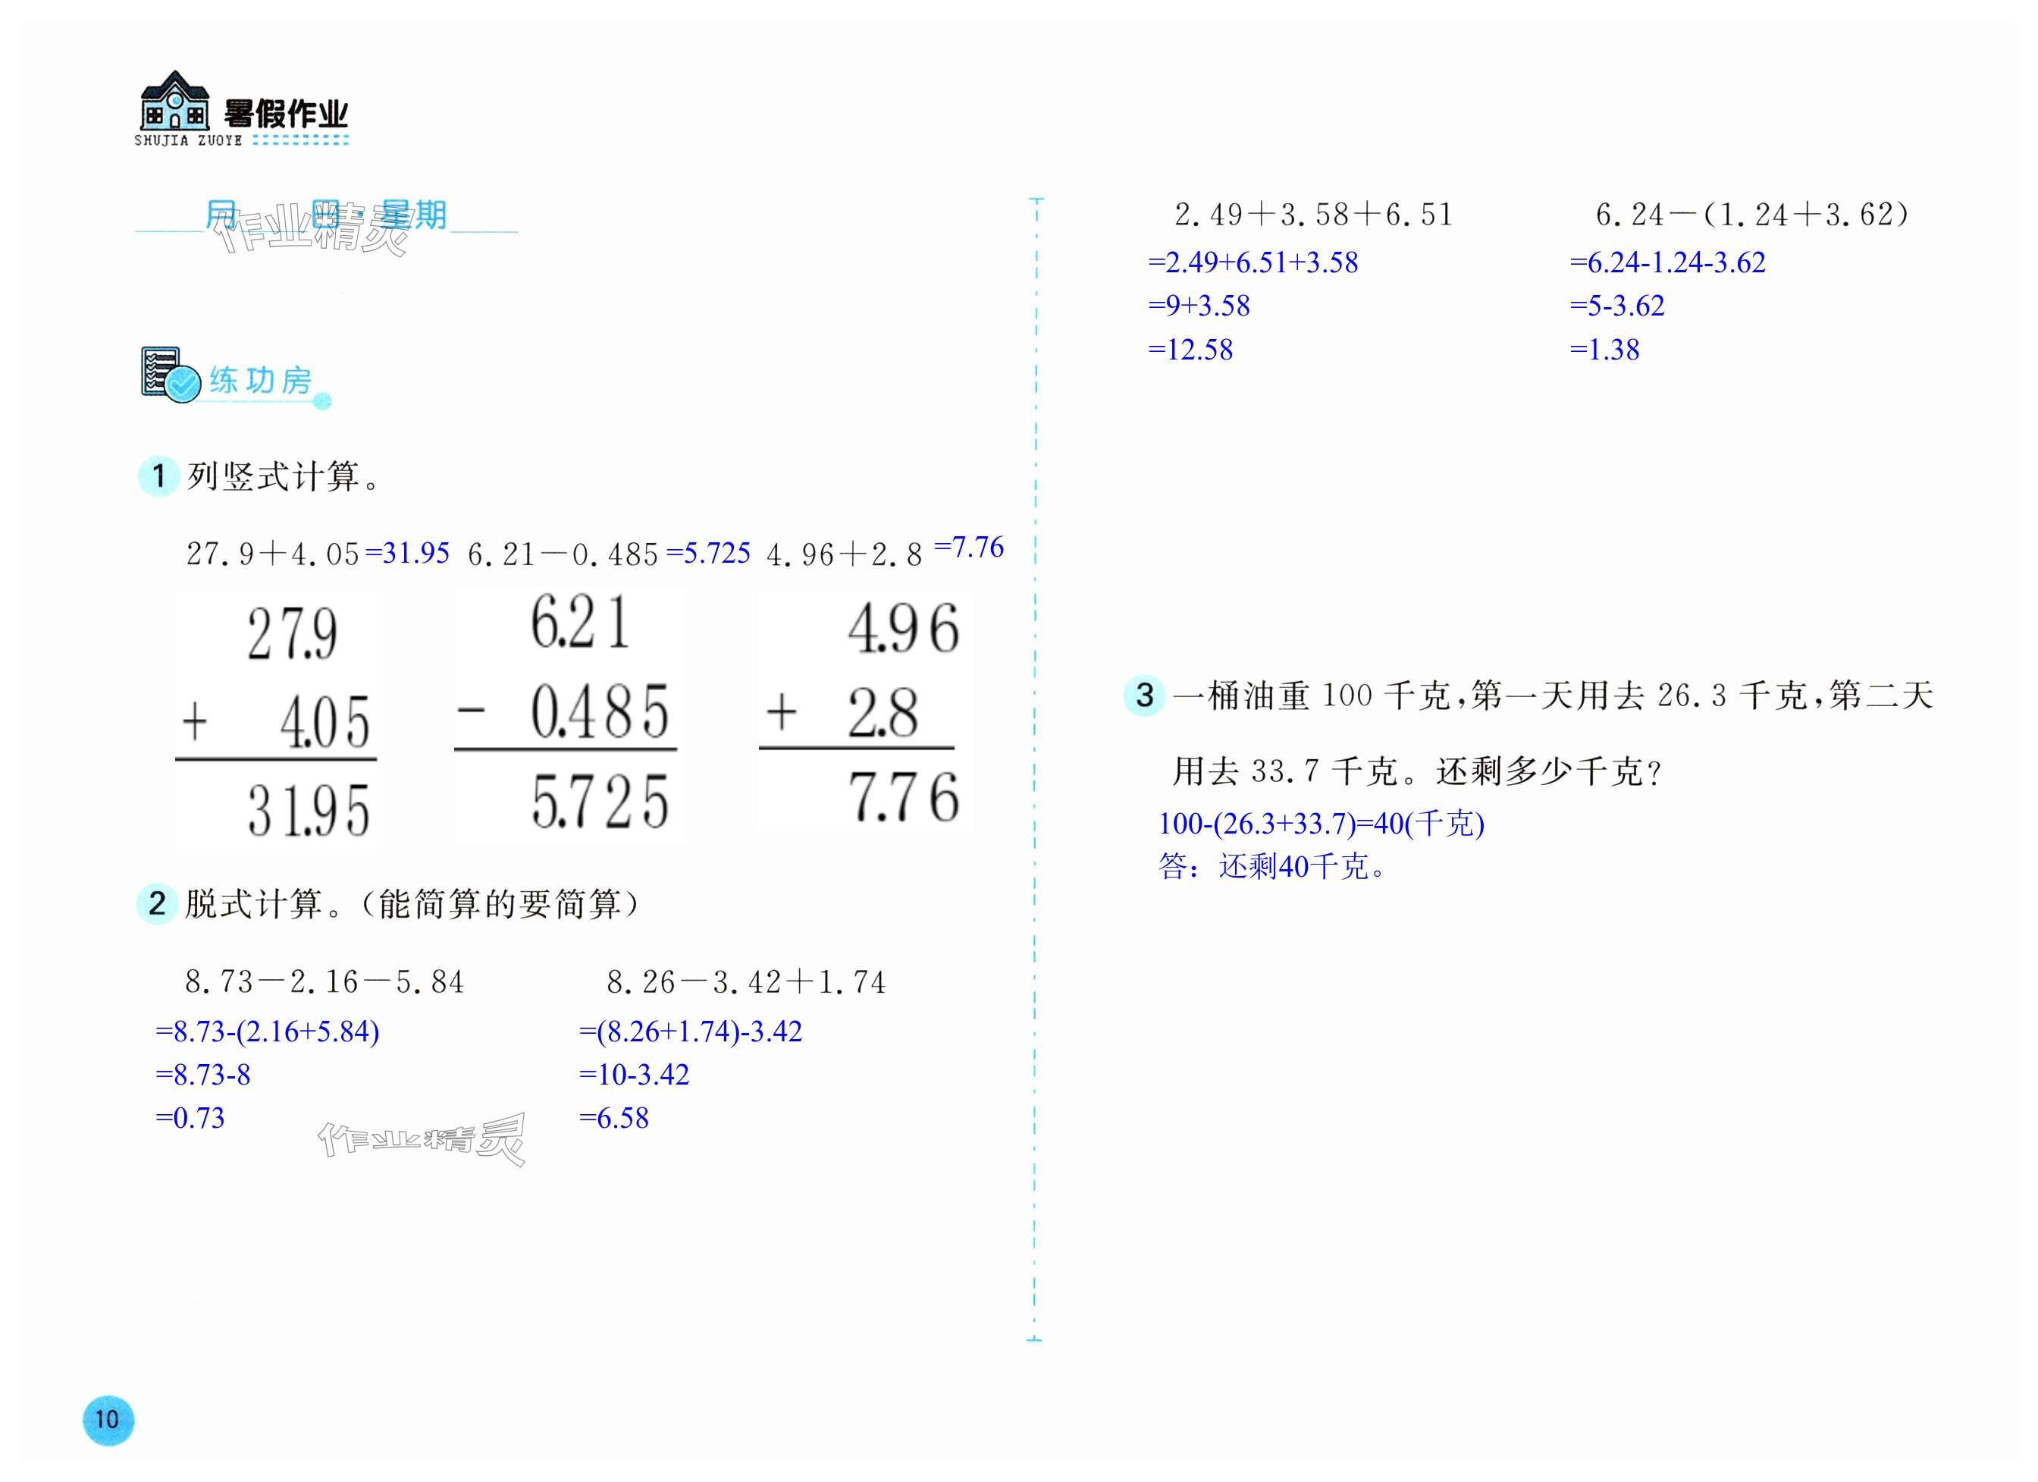Screen dimensions: 2038x1482
Task: Click the vertical sum 4.96 + 2.8
Action: [865, 711]
